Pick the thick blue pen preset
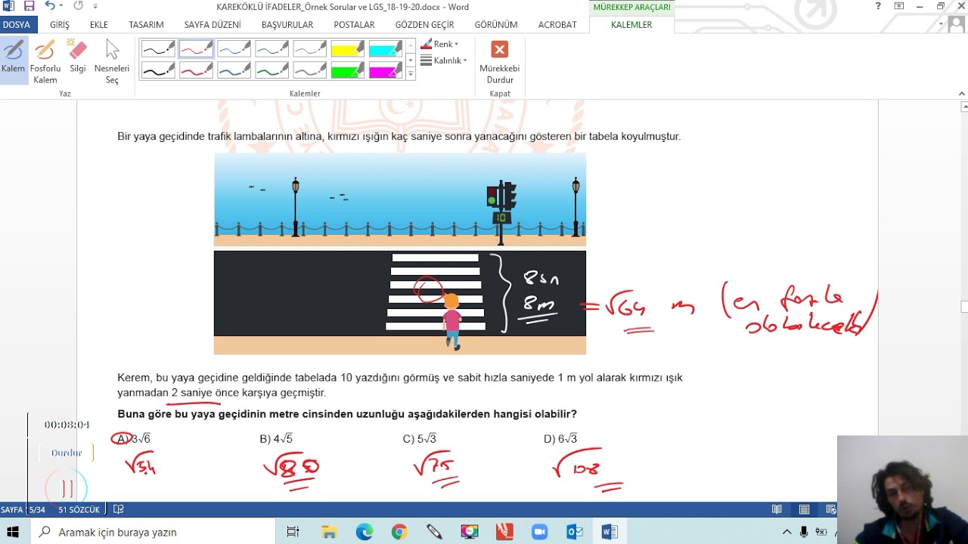 (x=234, y=70)
